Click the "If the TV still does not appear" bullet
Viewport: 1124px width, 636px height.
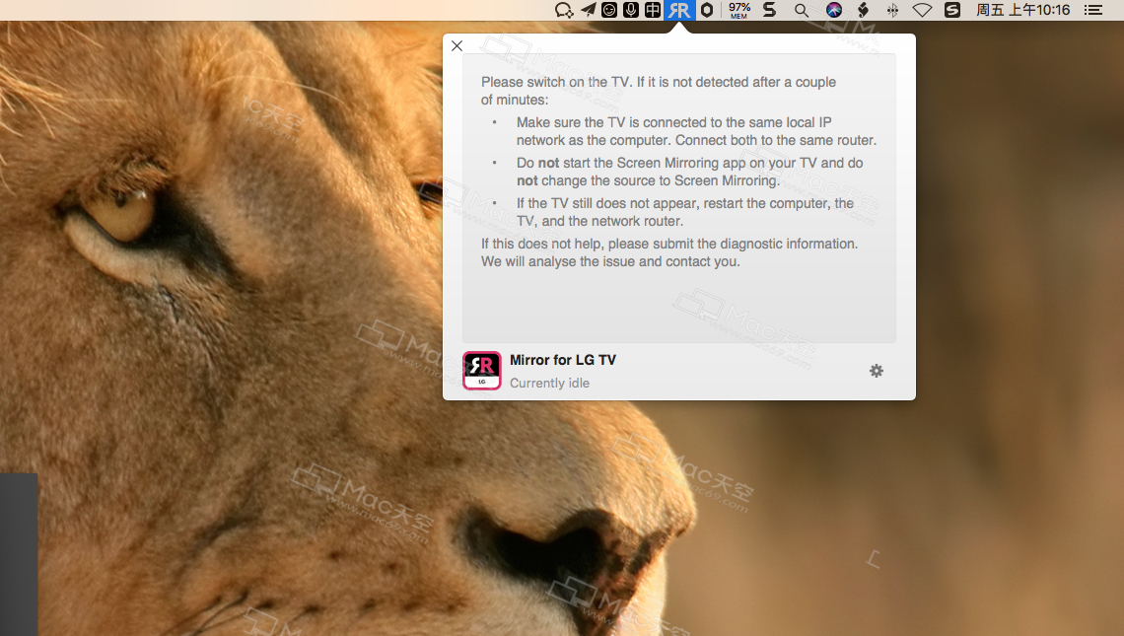tap(684, 212)
